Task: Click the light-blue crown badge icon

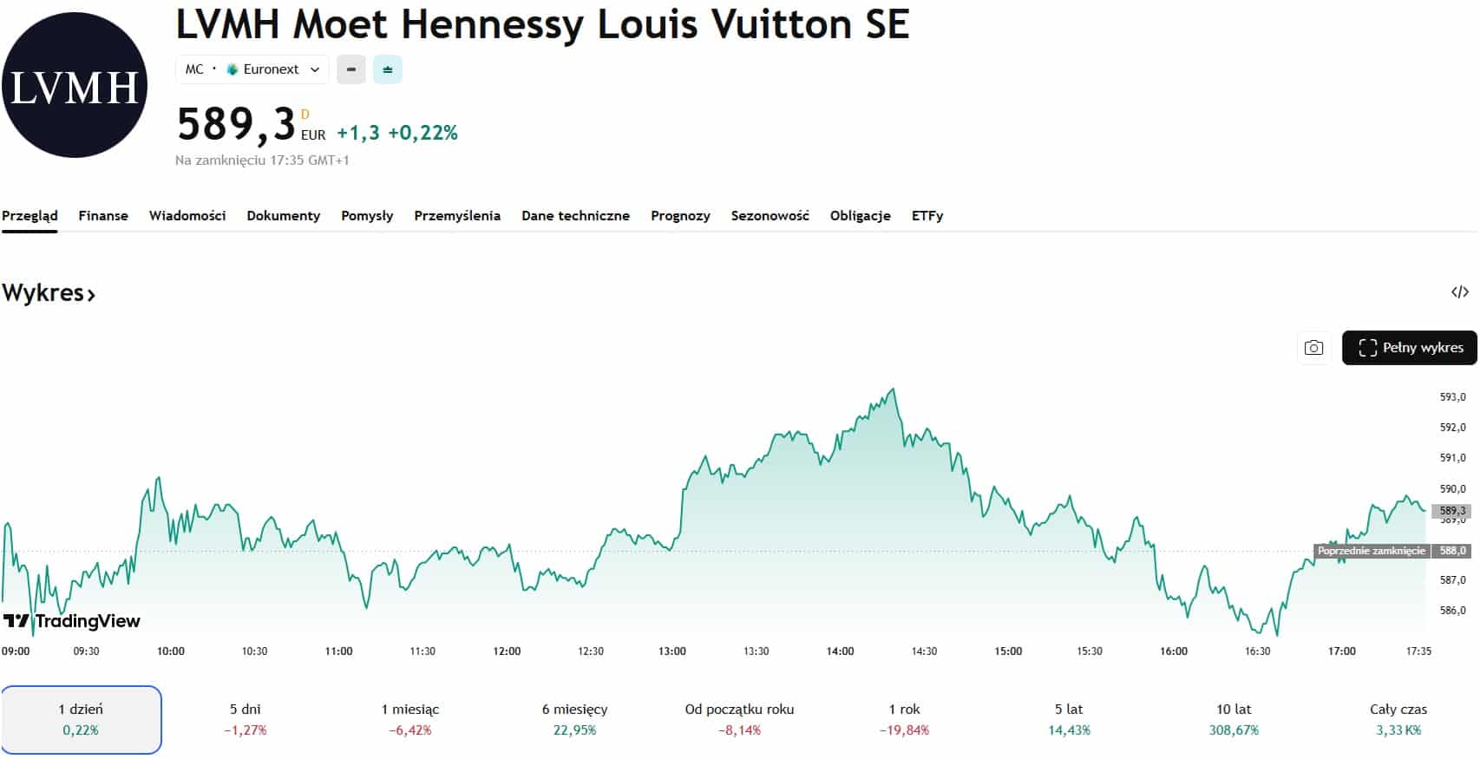Action: coord(388,69)
